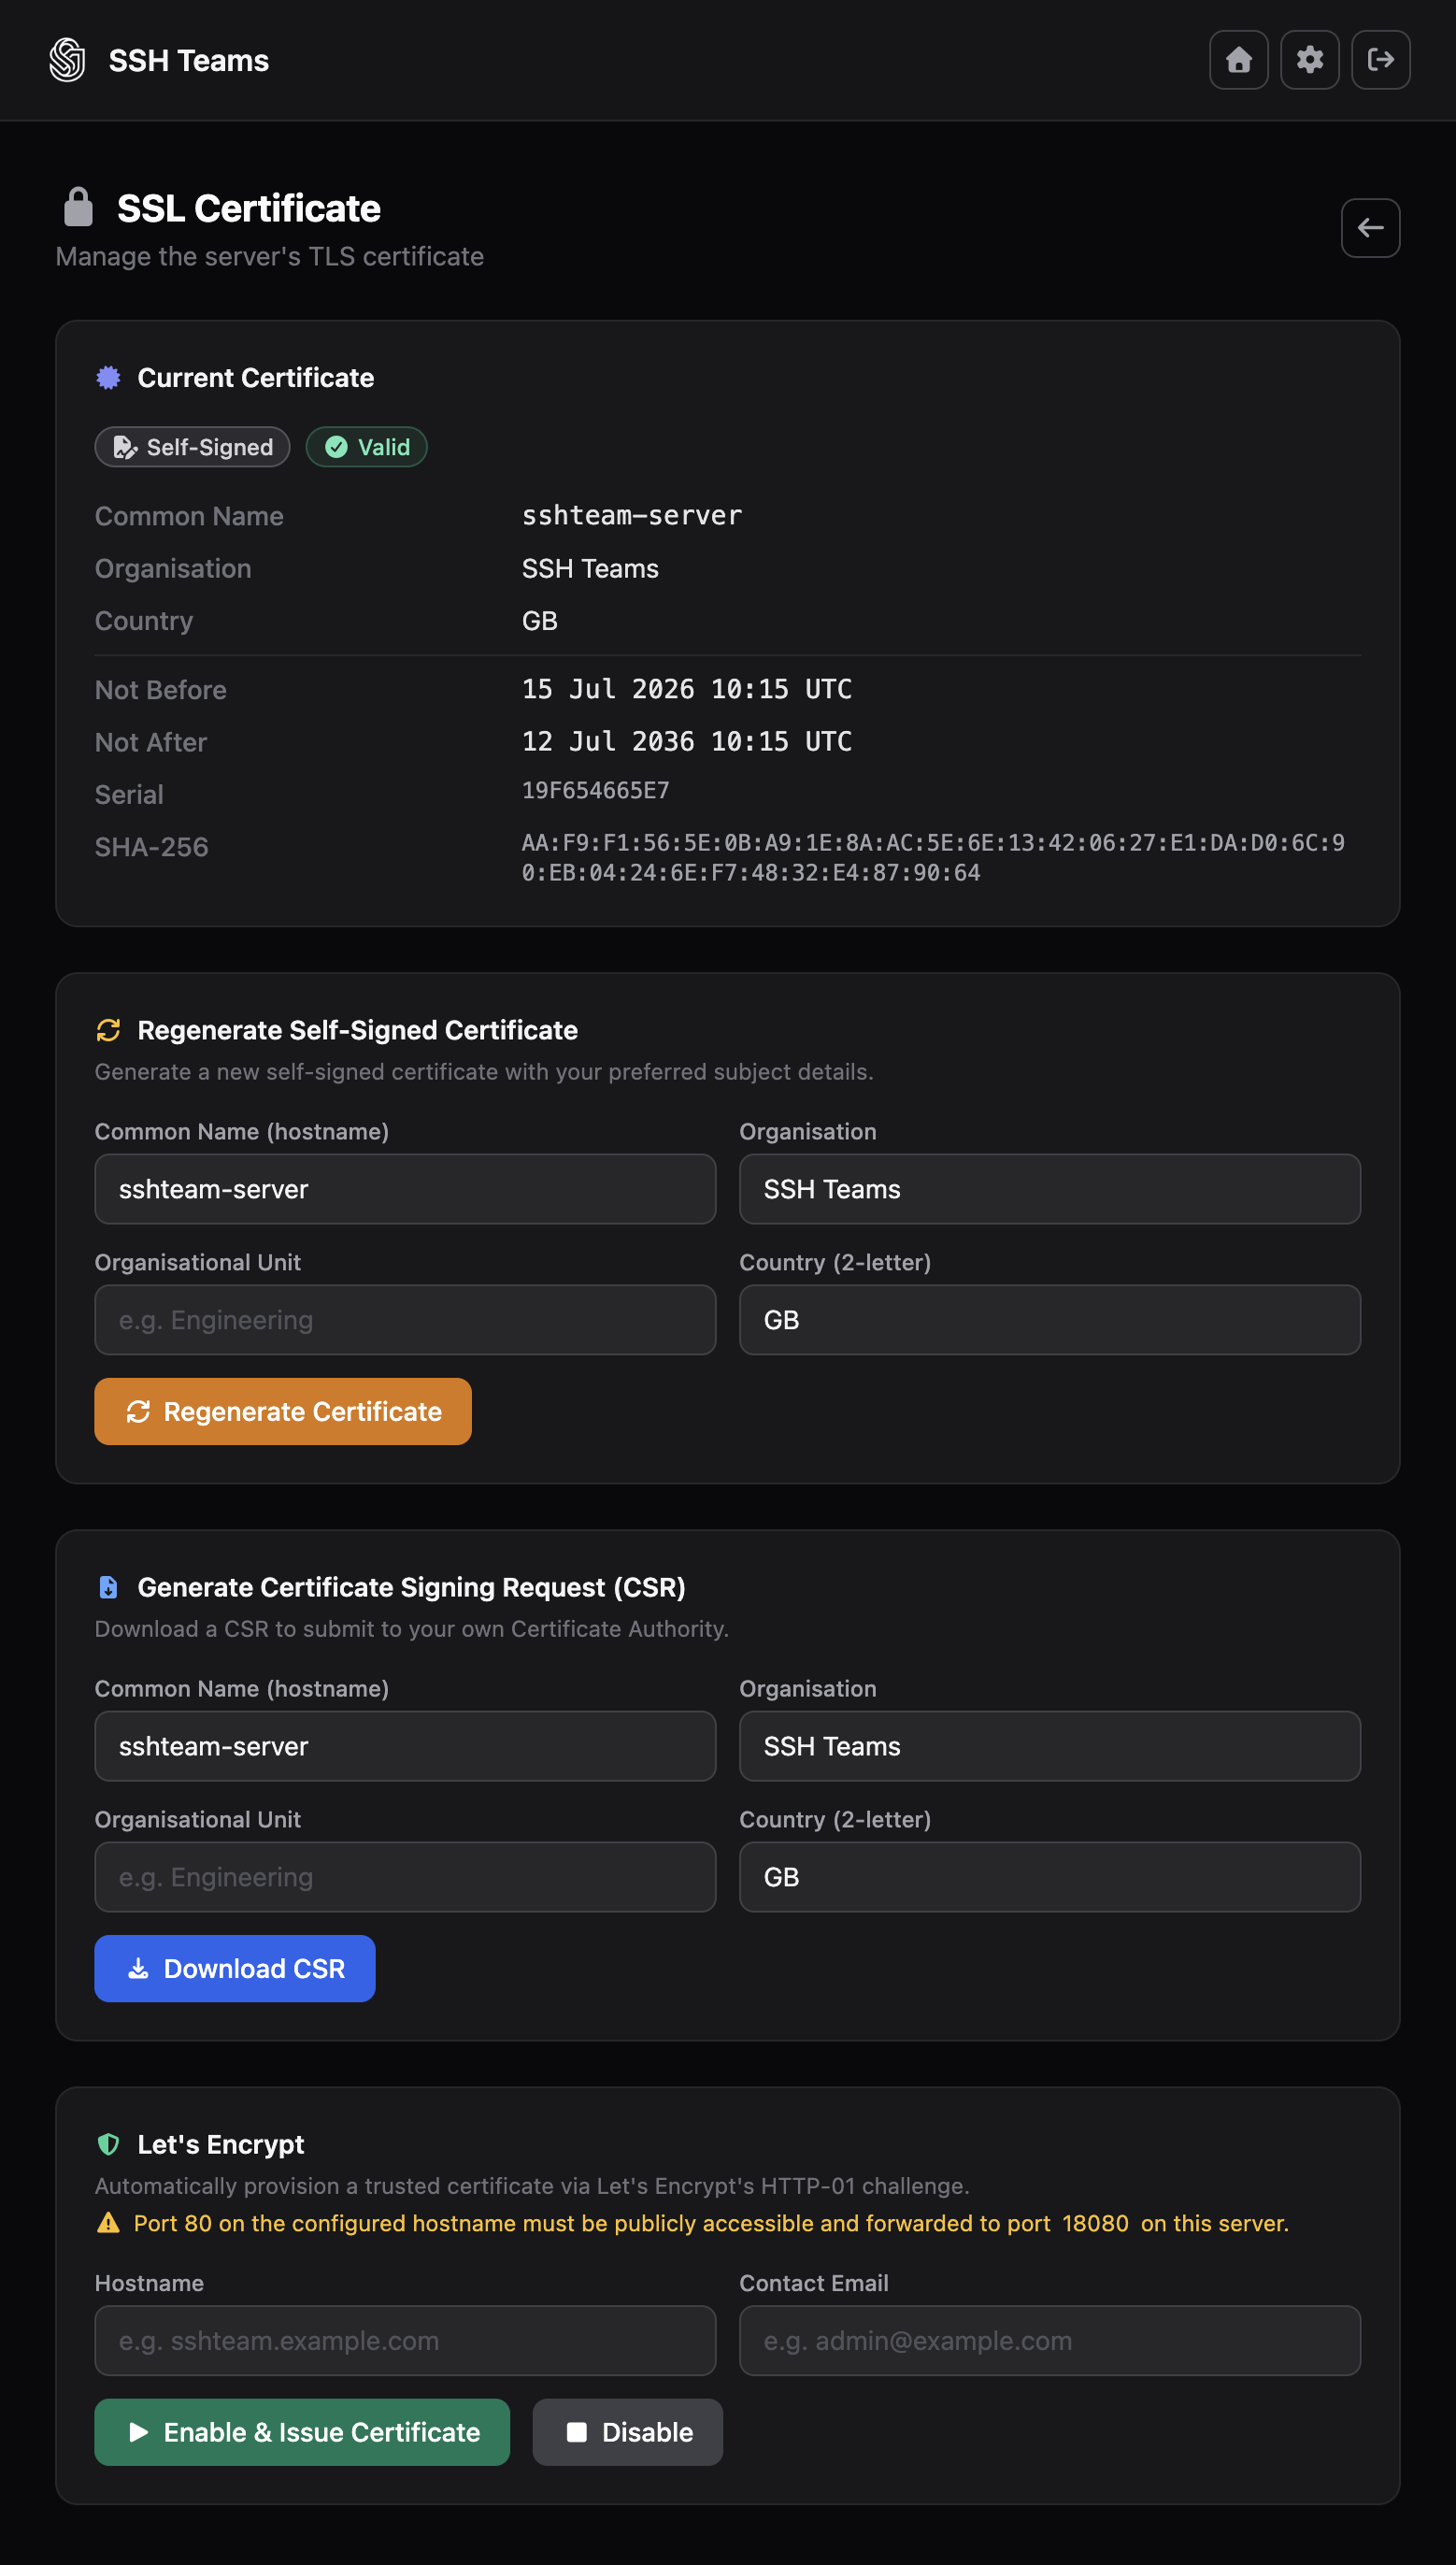Log out using the sign-out icon
Screen dimensions: 1456x2565
coord(1380,60)
